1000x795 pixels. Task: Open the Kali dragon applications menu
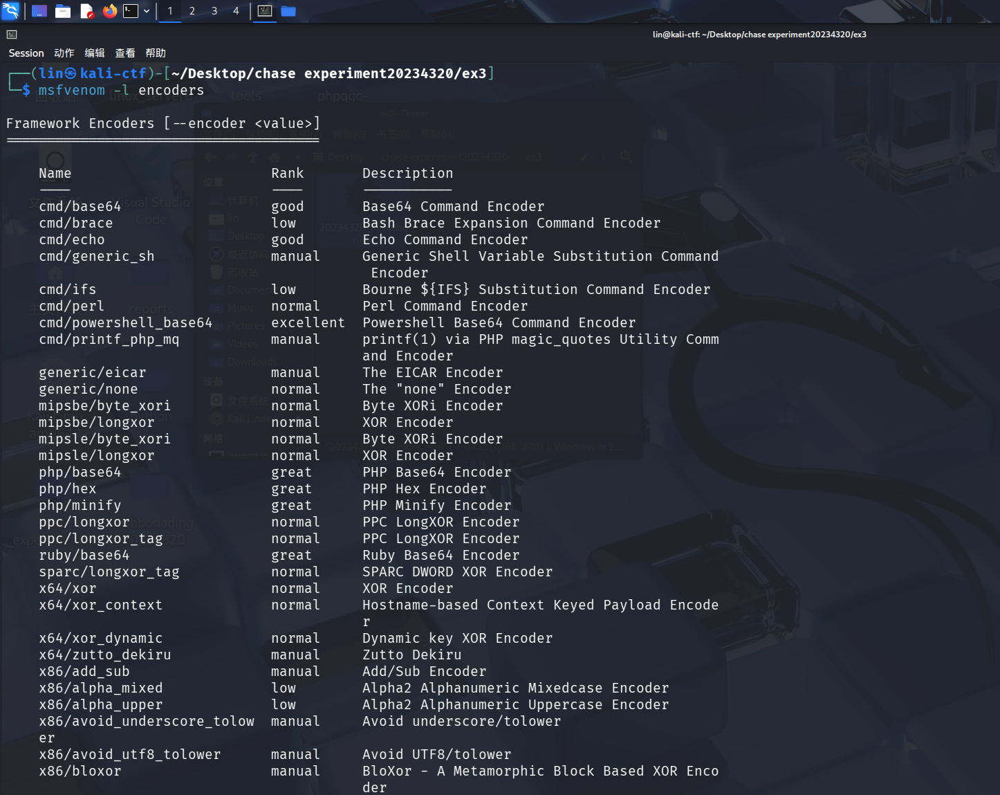tap(10, 10)
